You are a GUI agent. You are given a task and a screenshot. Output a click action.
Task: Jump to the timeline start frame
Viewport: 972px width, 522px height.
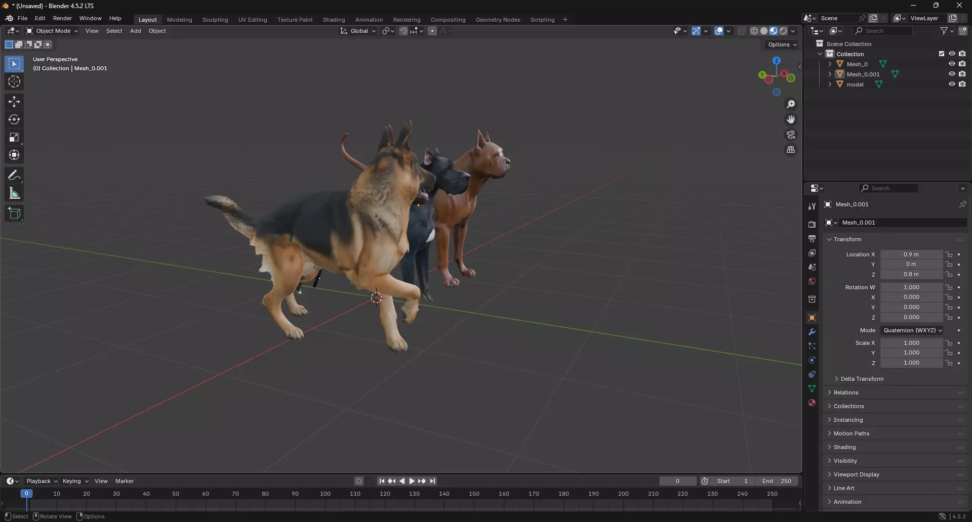click(x=382, y=481)
